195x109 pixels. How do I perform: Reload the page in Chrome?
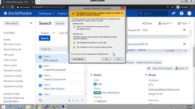[12, 7]
